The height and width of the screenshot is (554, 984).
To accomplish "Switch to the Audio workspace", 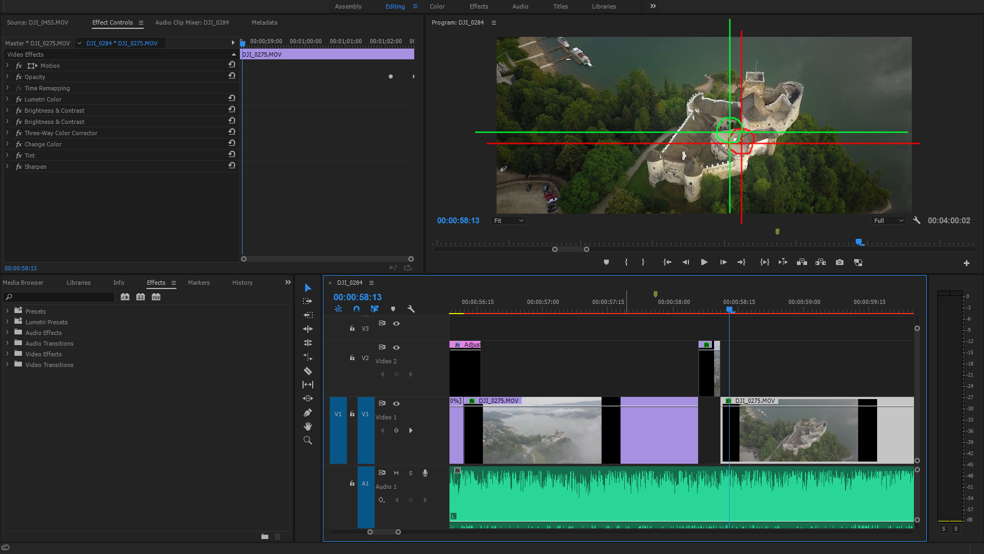I will [520, 6].
